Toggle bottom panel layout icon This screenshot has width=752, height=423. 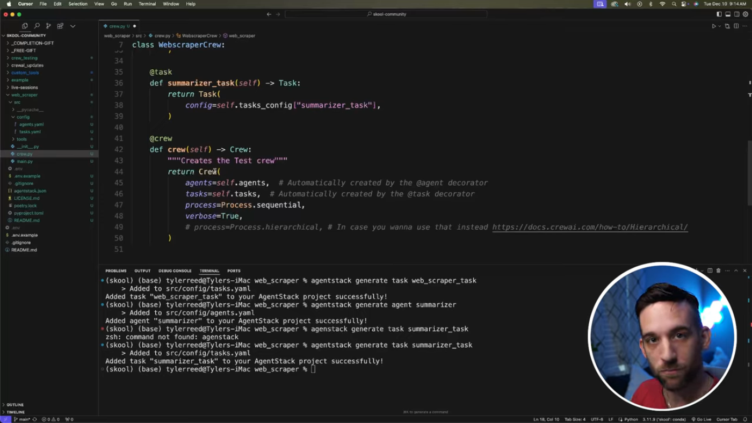pos(728,14)
